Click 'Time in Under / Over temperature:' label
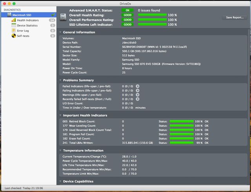The height and width of the screenshot is (192, 251). pyautogui.click(x=85, y=108)
